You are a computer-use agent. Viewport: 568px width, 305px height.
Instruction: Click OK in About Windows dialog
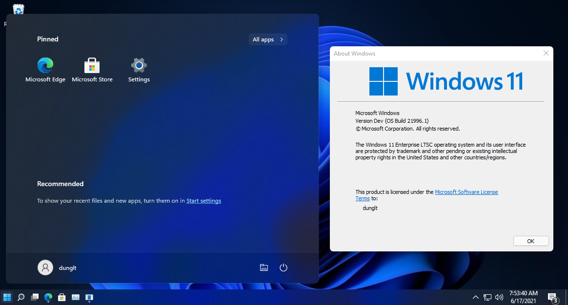(531, 241)
